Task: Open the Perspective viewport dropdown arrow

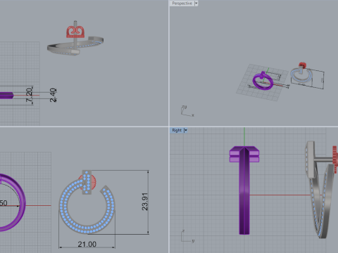Action: tap(196, 4)
